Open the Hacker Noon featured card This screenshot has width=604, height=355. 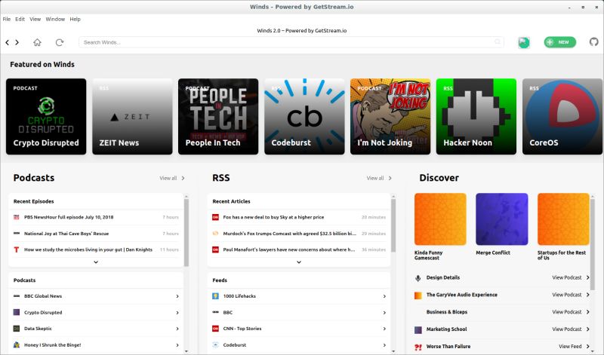(x=476, y=117)
